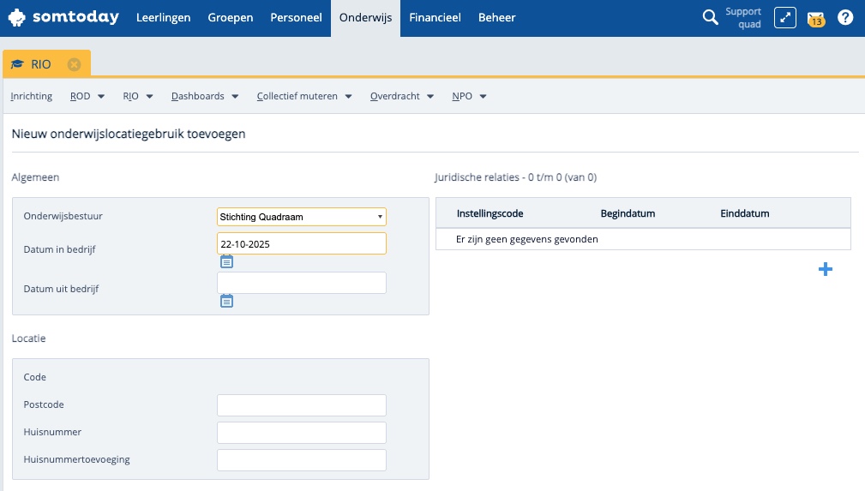Go to the Financieel tab
Screen dimensions: 865x491
(435, 17)
